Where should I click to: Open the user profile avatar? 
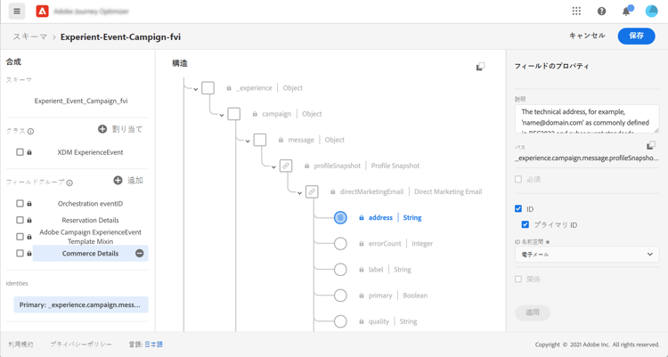pos(651,12)
